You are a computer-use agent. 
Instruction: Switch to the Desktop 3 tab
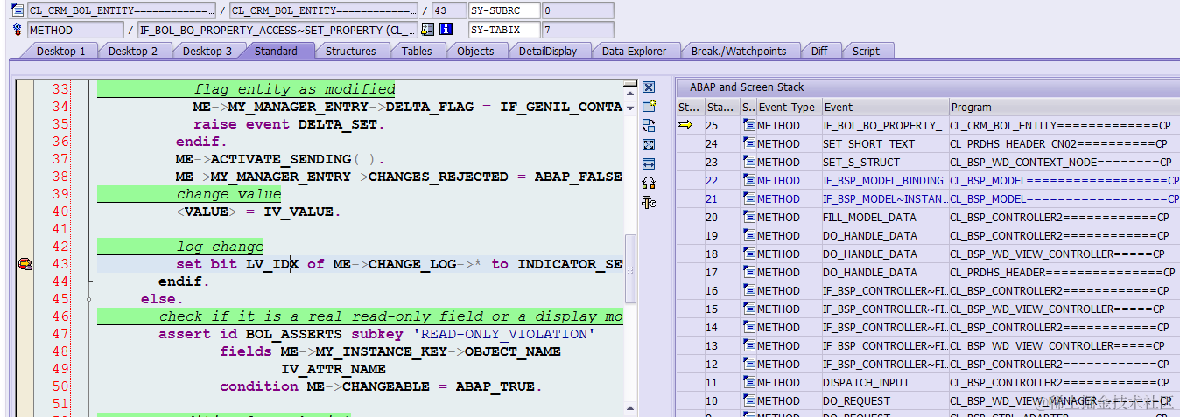[207, 51]
